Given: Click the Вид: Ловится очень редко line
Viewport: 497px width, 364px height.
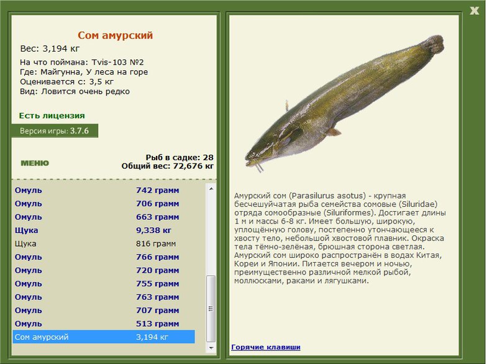Looking at the screenshot, I should coord(75,91).
